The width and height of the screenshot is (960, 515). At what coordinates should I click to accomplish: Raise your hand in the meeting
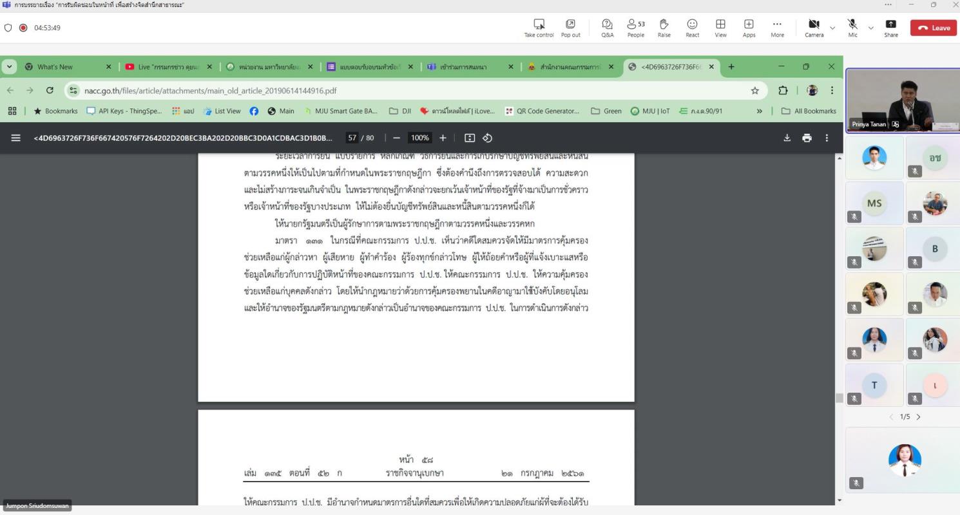click(x=664, y=28)
